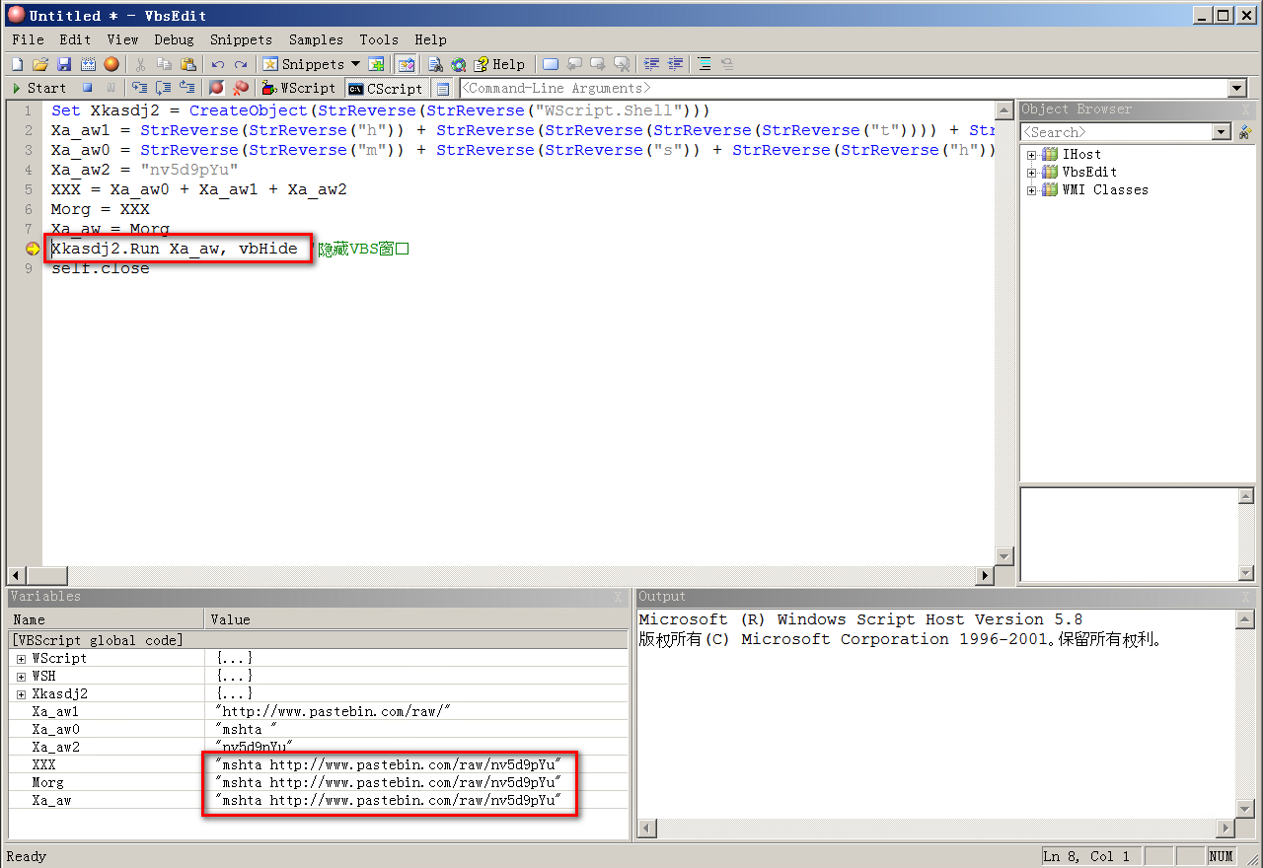Open the Object Browser Search dropdown arrow
Viewport: 1263px width, 868px height.
coord(1222,132)
